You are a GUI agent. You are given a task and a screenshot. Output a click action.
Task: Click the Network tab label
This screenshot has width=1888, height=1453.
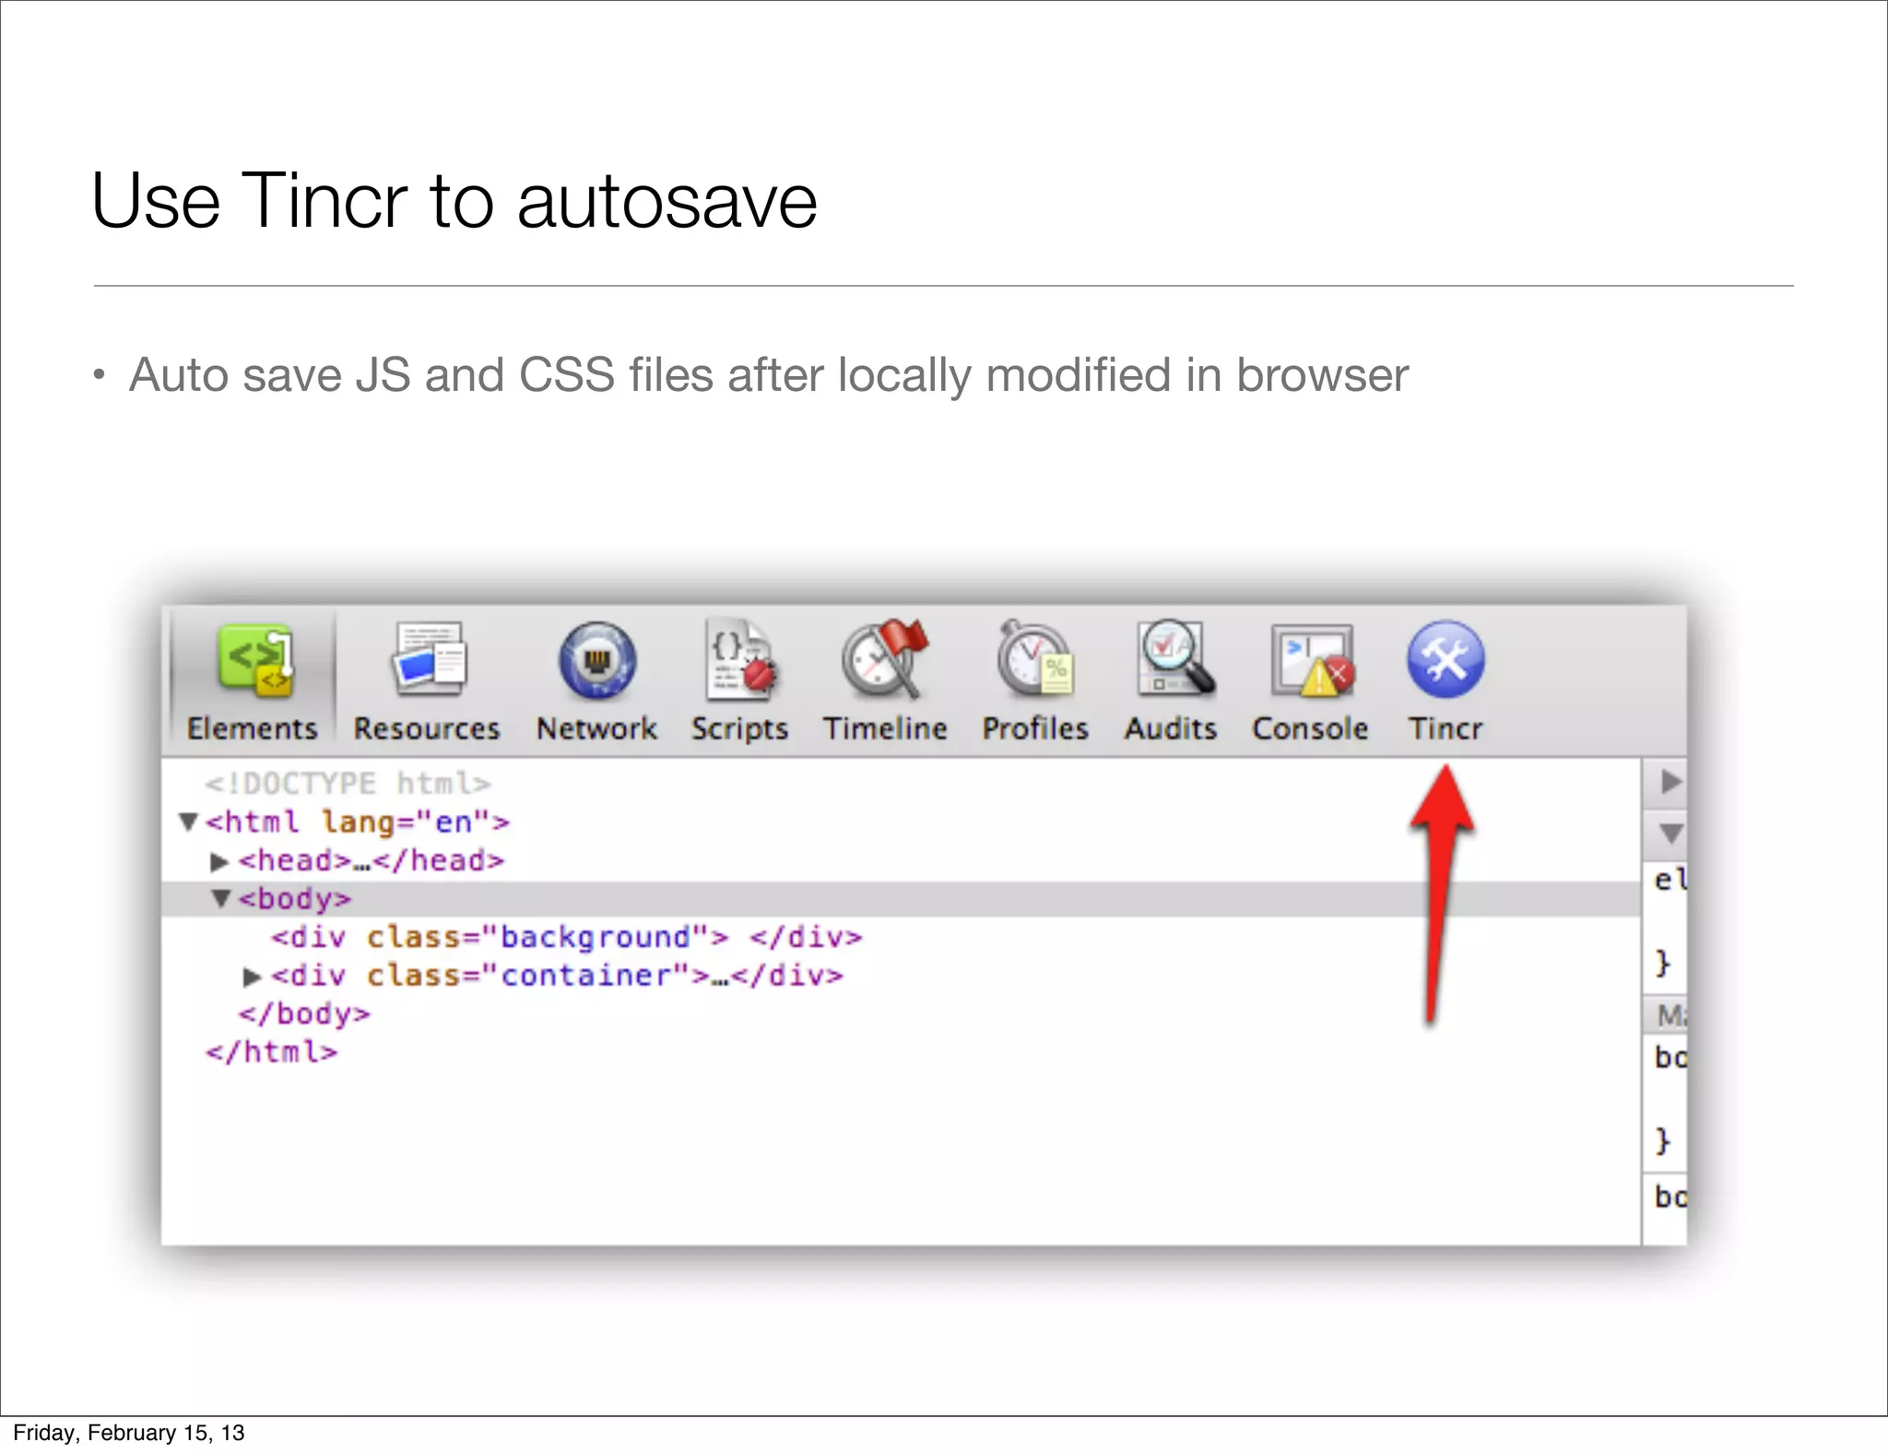(x=596, y=728)
